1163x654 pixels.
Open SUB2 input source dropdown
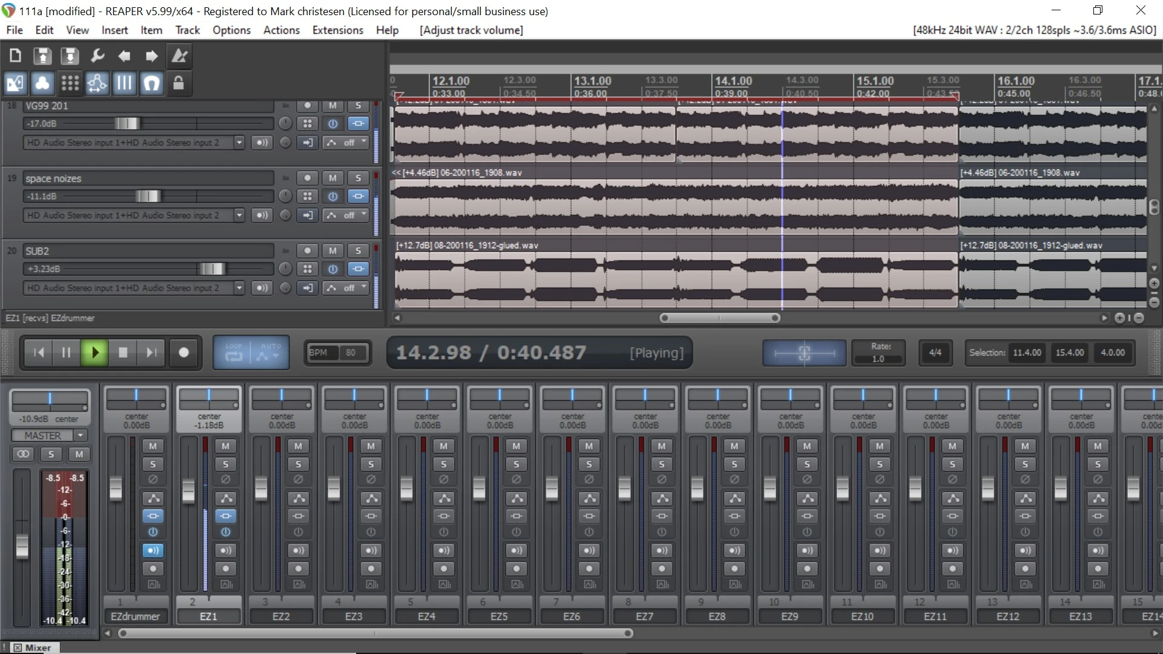[239, 288]
